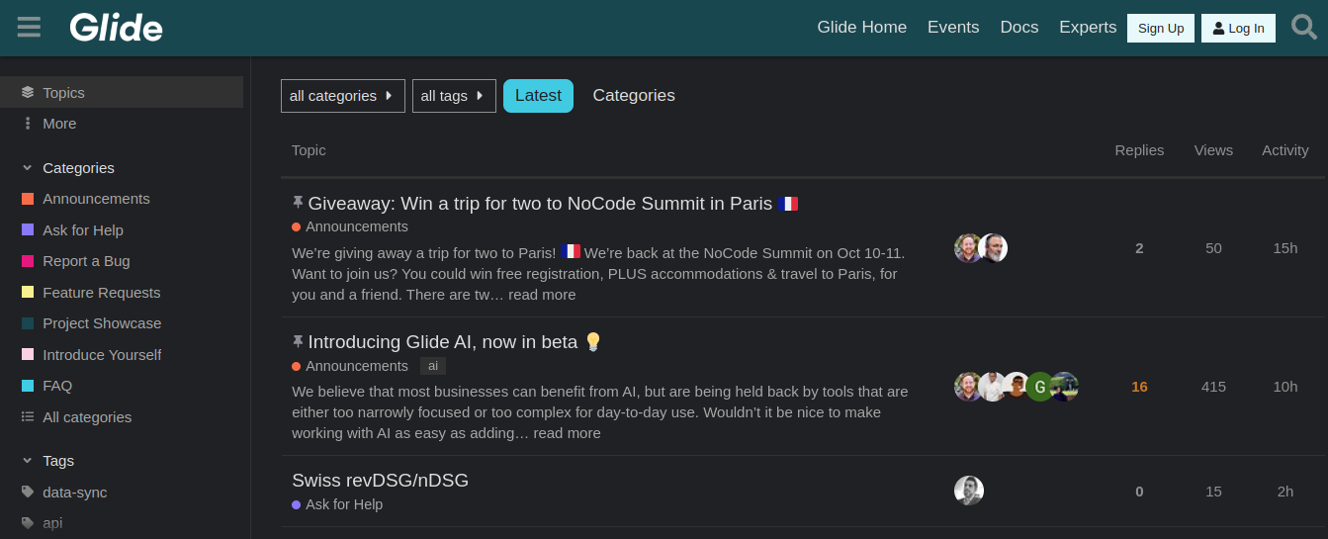Screen dimensions: 1328x539
Task: Click the Topics layers icon in sidebar
Action: tap(28, 93)
